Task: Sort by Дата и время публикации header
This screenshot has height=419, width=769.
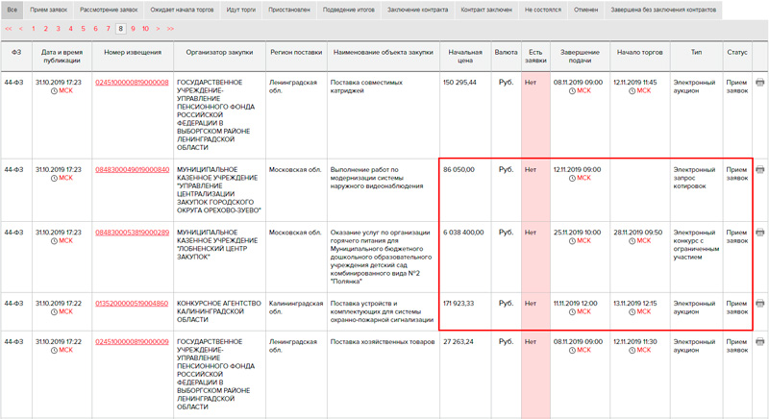Action: click(x=62, y=57)
